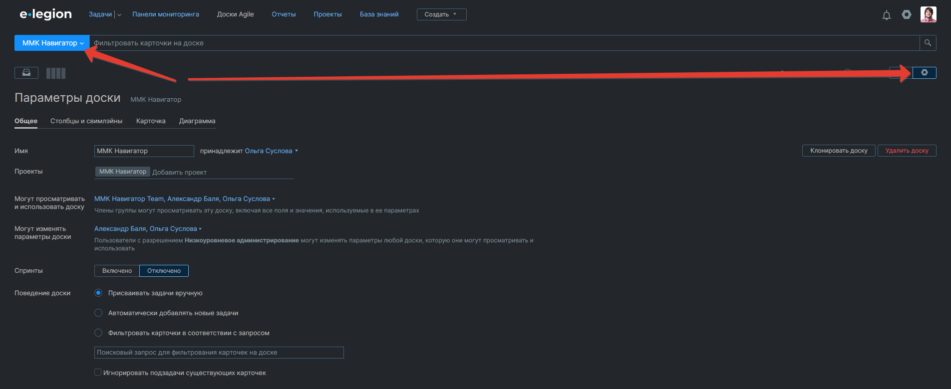This screenshot has height=389, width=951.
Task: Open the 'Отчеты' menu item
Action: tap(284, 14)
